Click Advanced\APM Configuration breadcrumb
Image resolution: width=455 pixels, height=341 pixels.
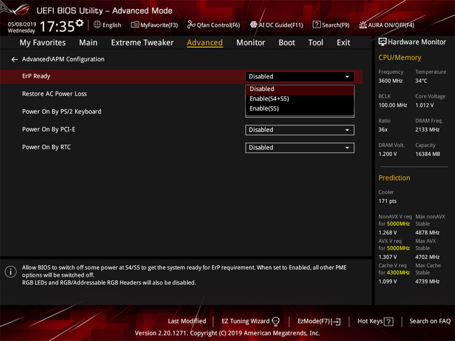tap(63, 59)
